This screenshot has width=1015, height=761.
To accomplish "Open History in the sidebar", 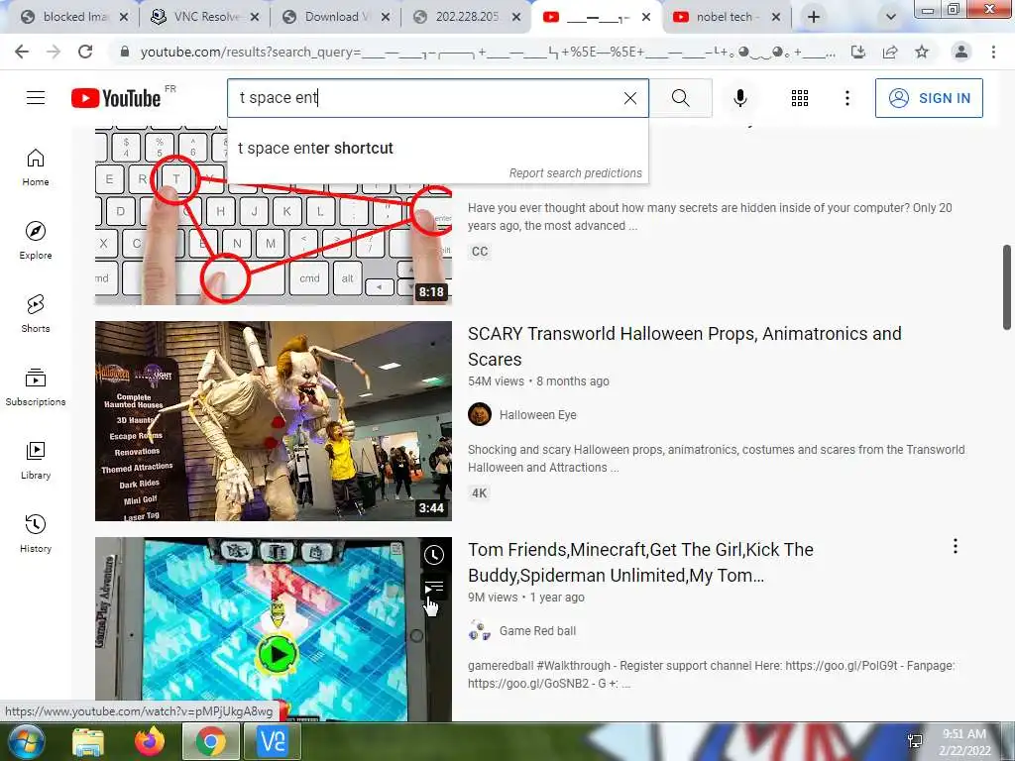I will (36, 533).
